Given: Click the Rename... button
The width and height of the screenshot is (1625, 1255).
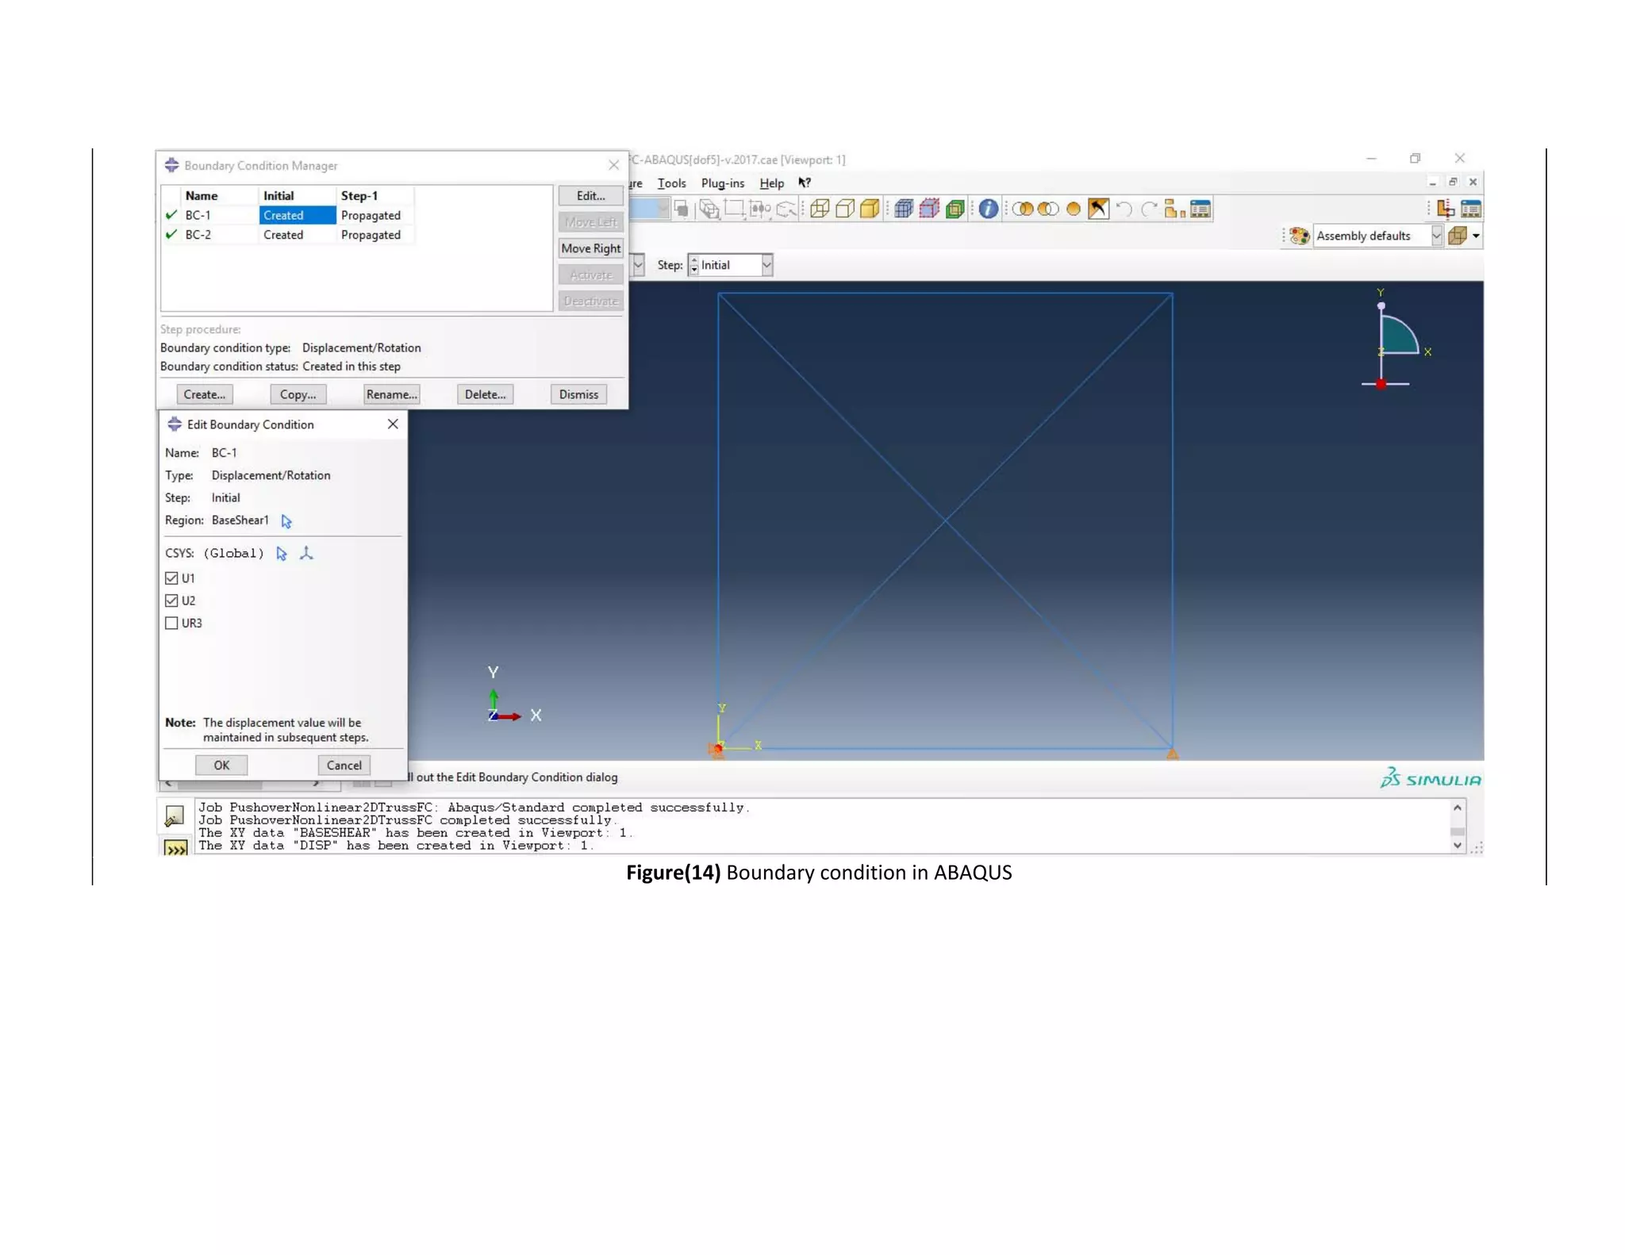Looking at the screenshot, I should click(391, 394).
